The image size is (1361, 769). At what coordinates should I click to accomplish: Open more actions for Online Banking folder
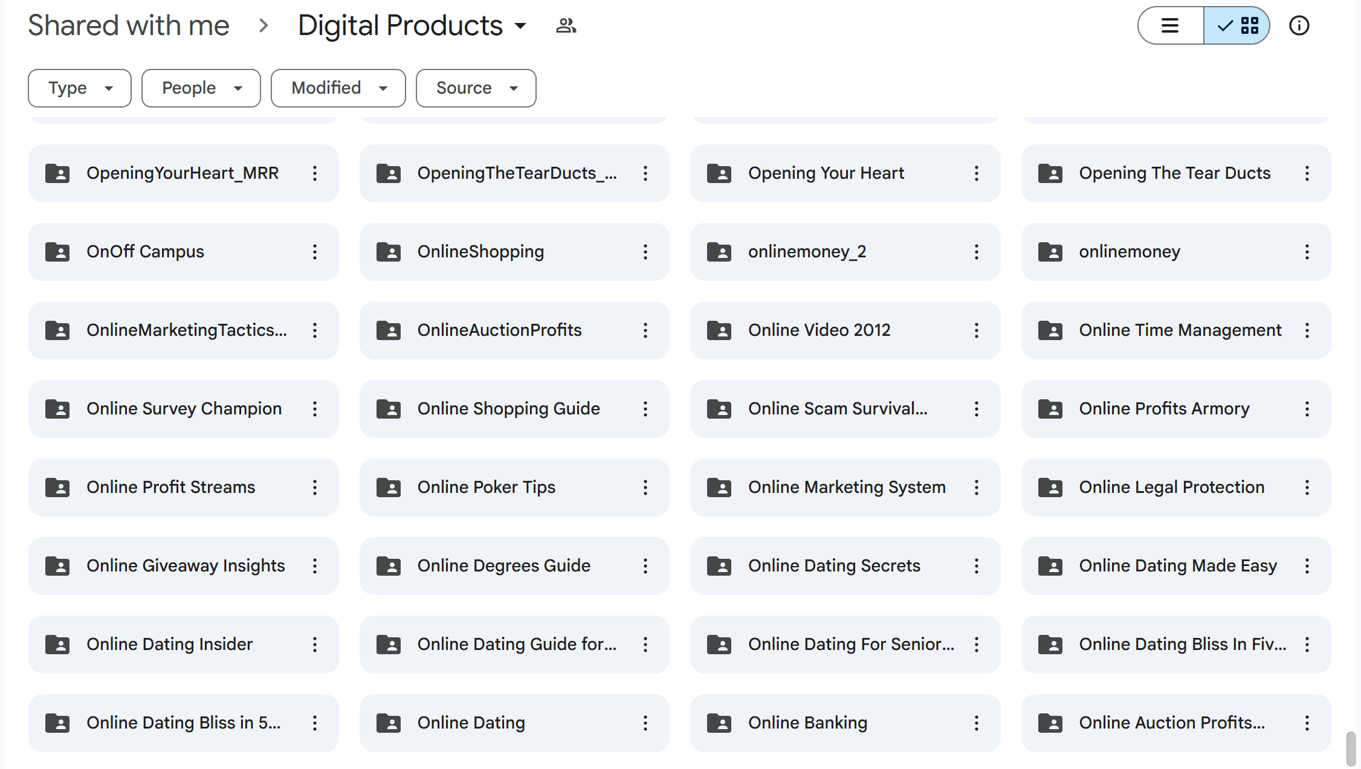click(976, 723)
